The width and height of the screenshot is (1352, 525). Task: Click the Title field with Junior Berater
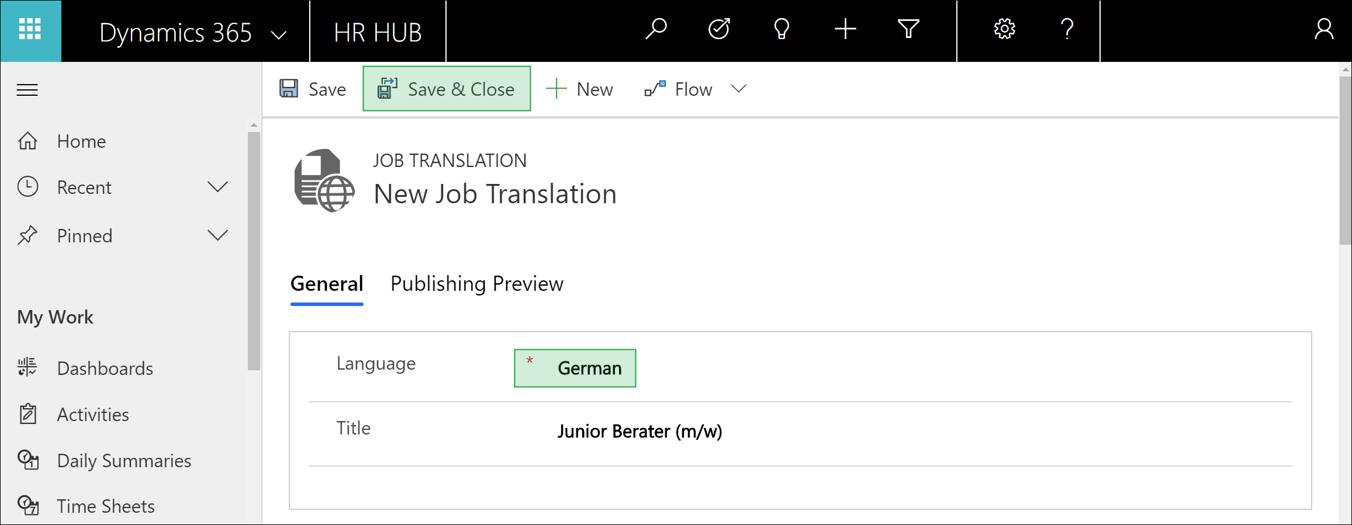click(x=639, y=432)
